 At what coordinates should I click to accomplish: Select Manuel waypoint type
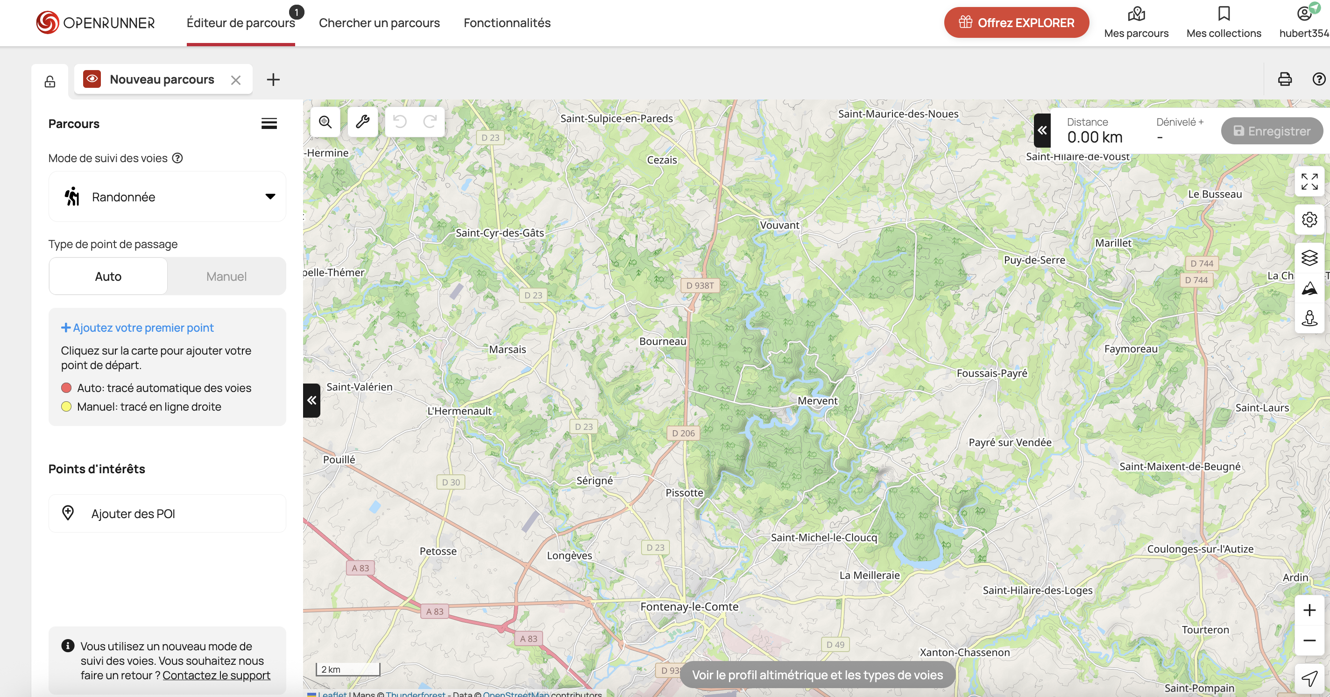point(226,276)
